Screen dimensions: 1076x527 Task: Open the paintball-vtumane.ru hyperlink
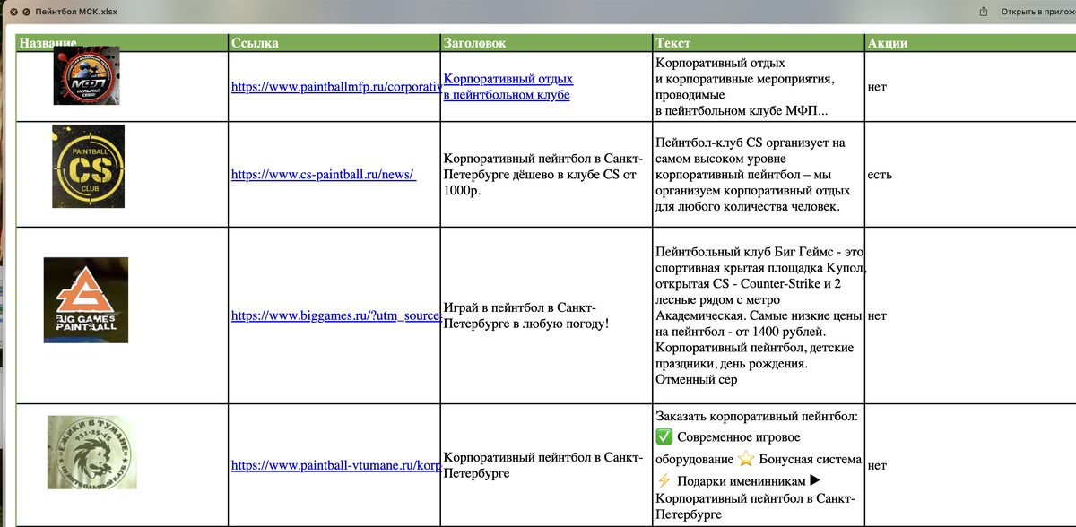[333, 465]
